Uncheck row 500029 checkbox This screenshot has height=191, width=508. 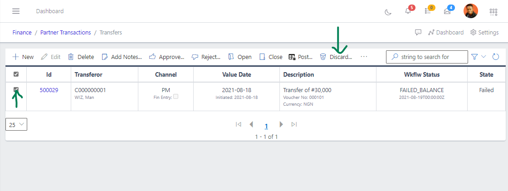click(16, 90)
